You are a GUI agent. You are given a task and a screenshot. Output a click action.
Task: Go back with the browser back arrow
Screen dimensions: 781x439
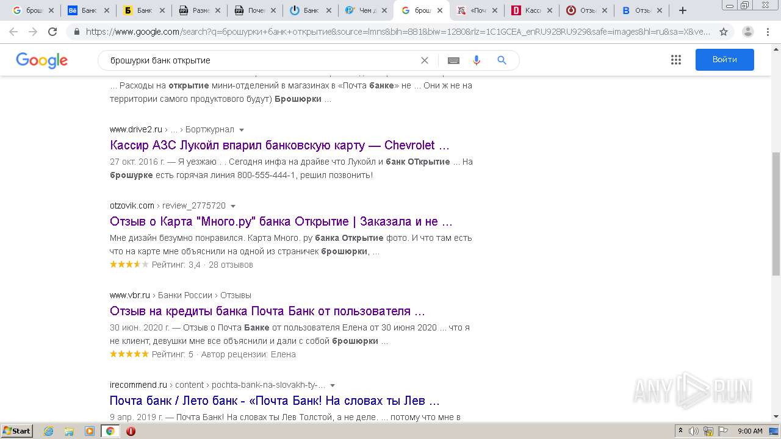pyautogui.click(x=13, y=32)
